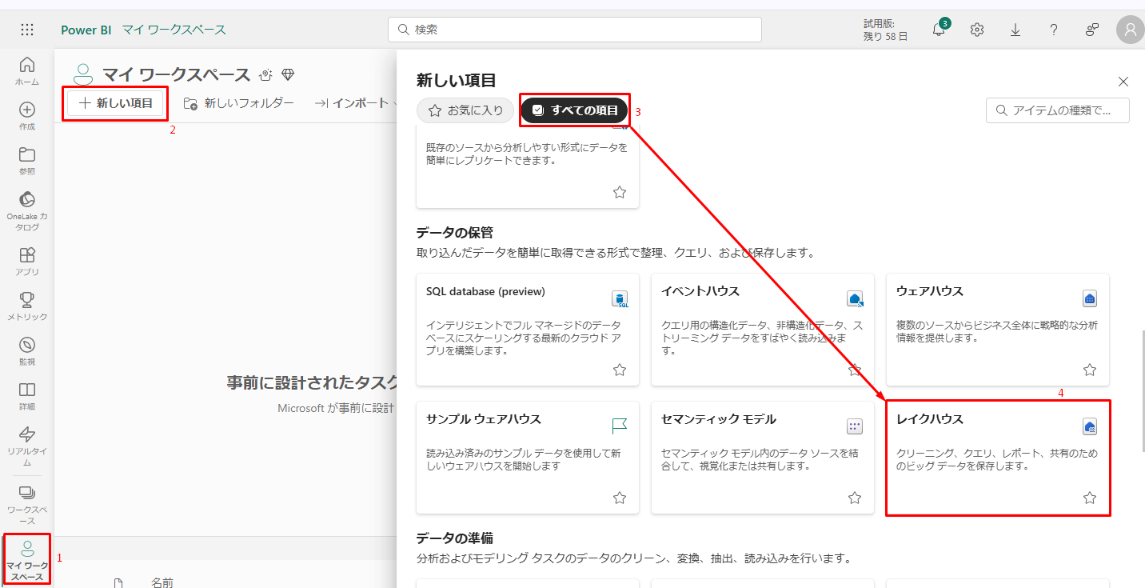The image size is (1145, 588).
Task: Expand the Import (インポート) dropdown
Action: 354,102
